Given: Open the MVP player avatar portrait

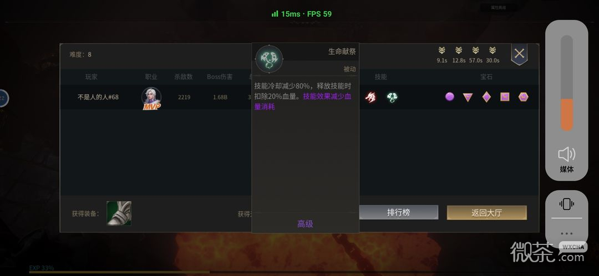Looking at the screenshot, I should click(151, 98).
